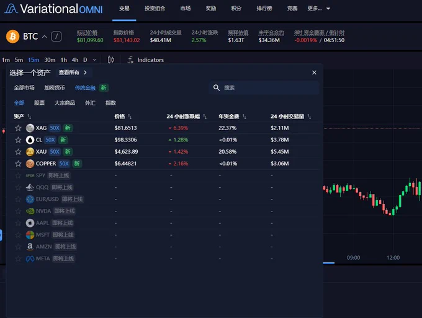This screenshot has height=318, width=422.
Task: Click the CL crude oil drop icon
Action: 30,139
